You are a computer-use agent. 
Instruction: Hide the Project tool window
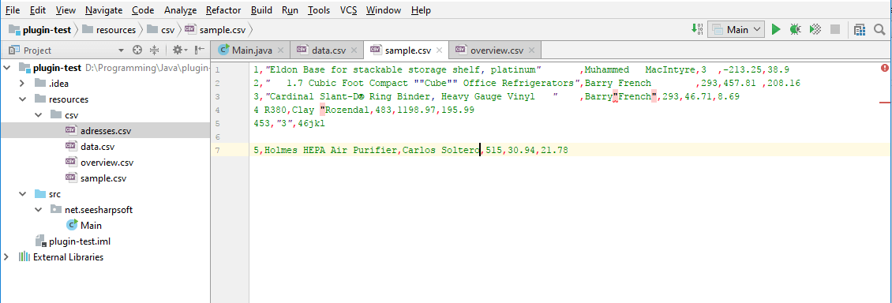tap(200, 50)
